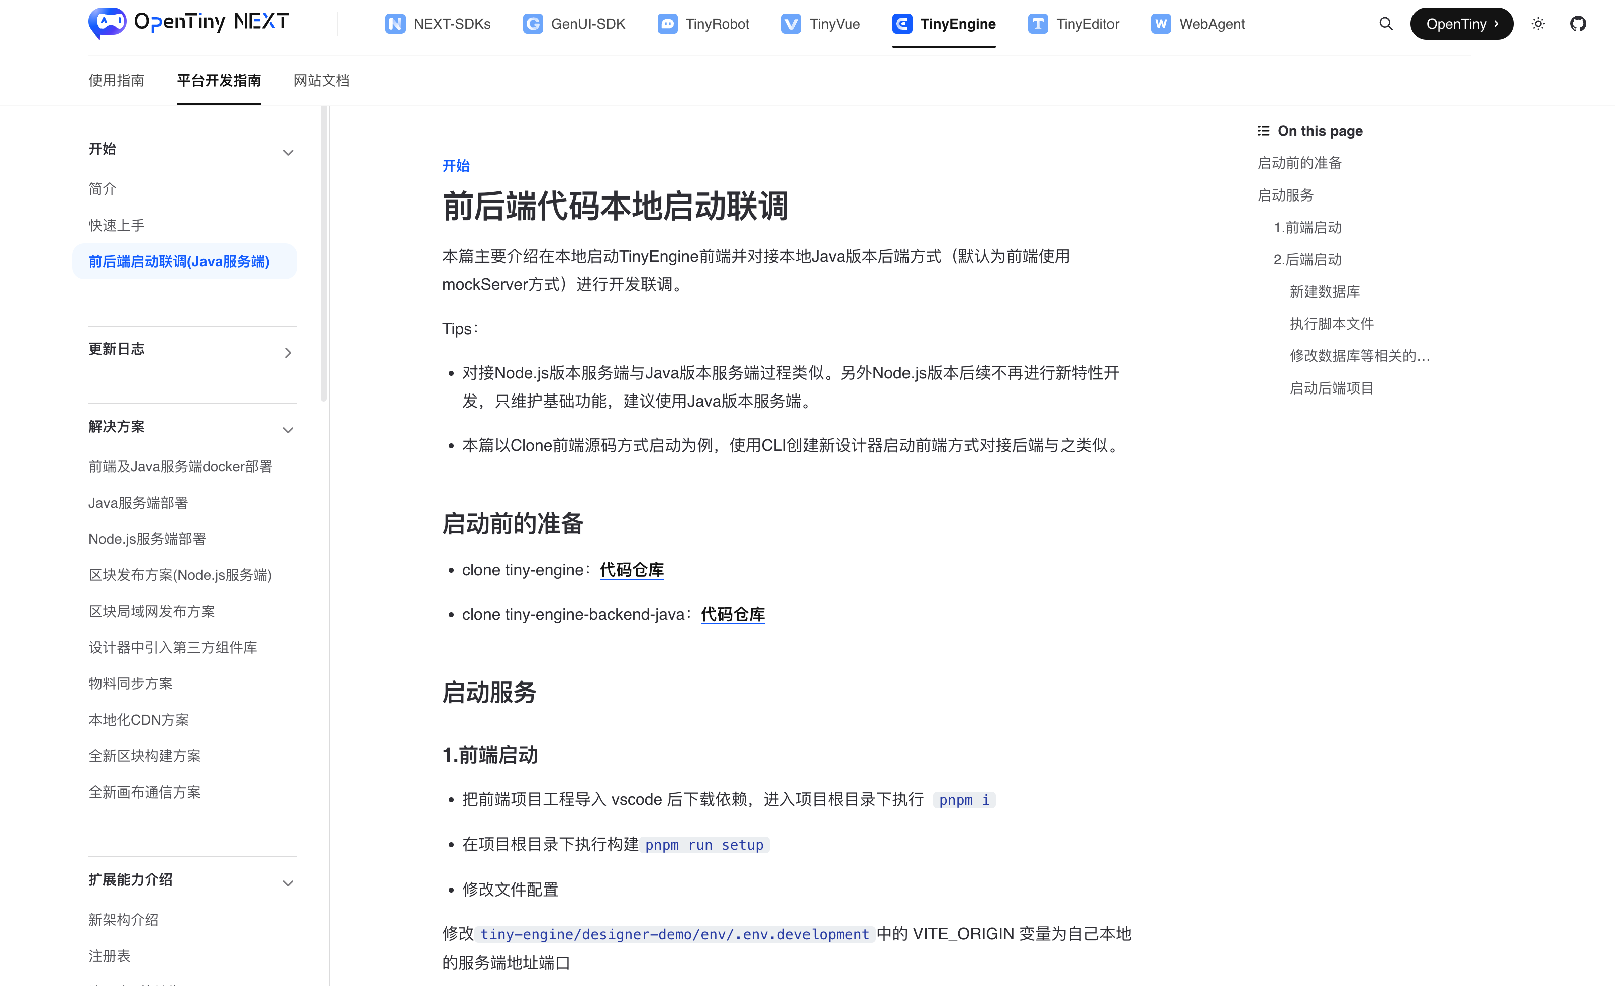
Task: Open TinyEditor from the navigation bar
Action: (1037, 24)
